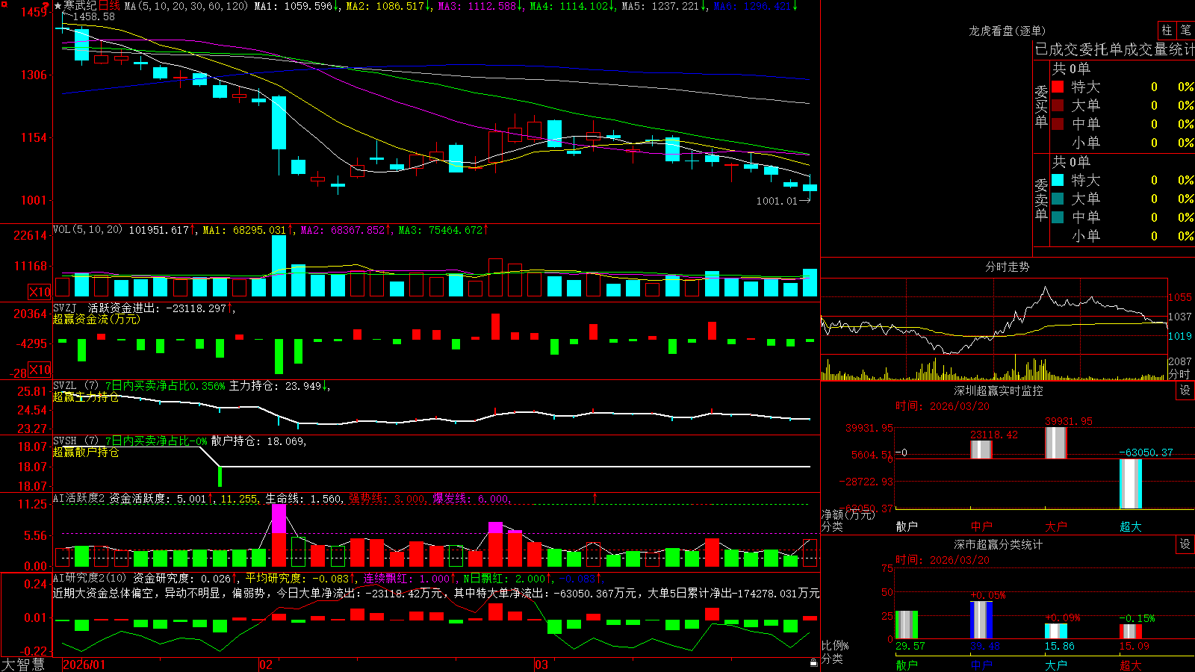Click the 龙虎看盘(逐单) panel title
The height and width of the screenshot is (672, 1195).
(x=1008, y=31)
